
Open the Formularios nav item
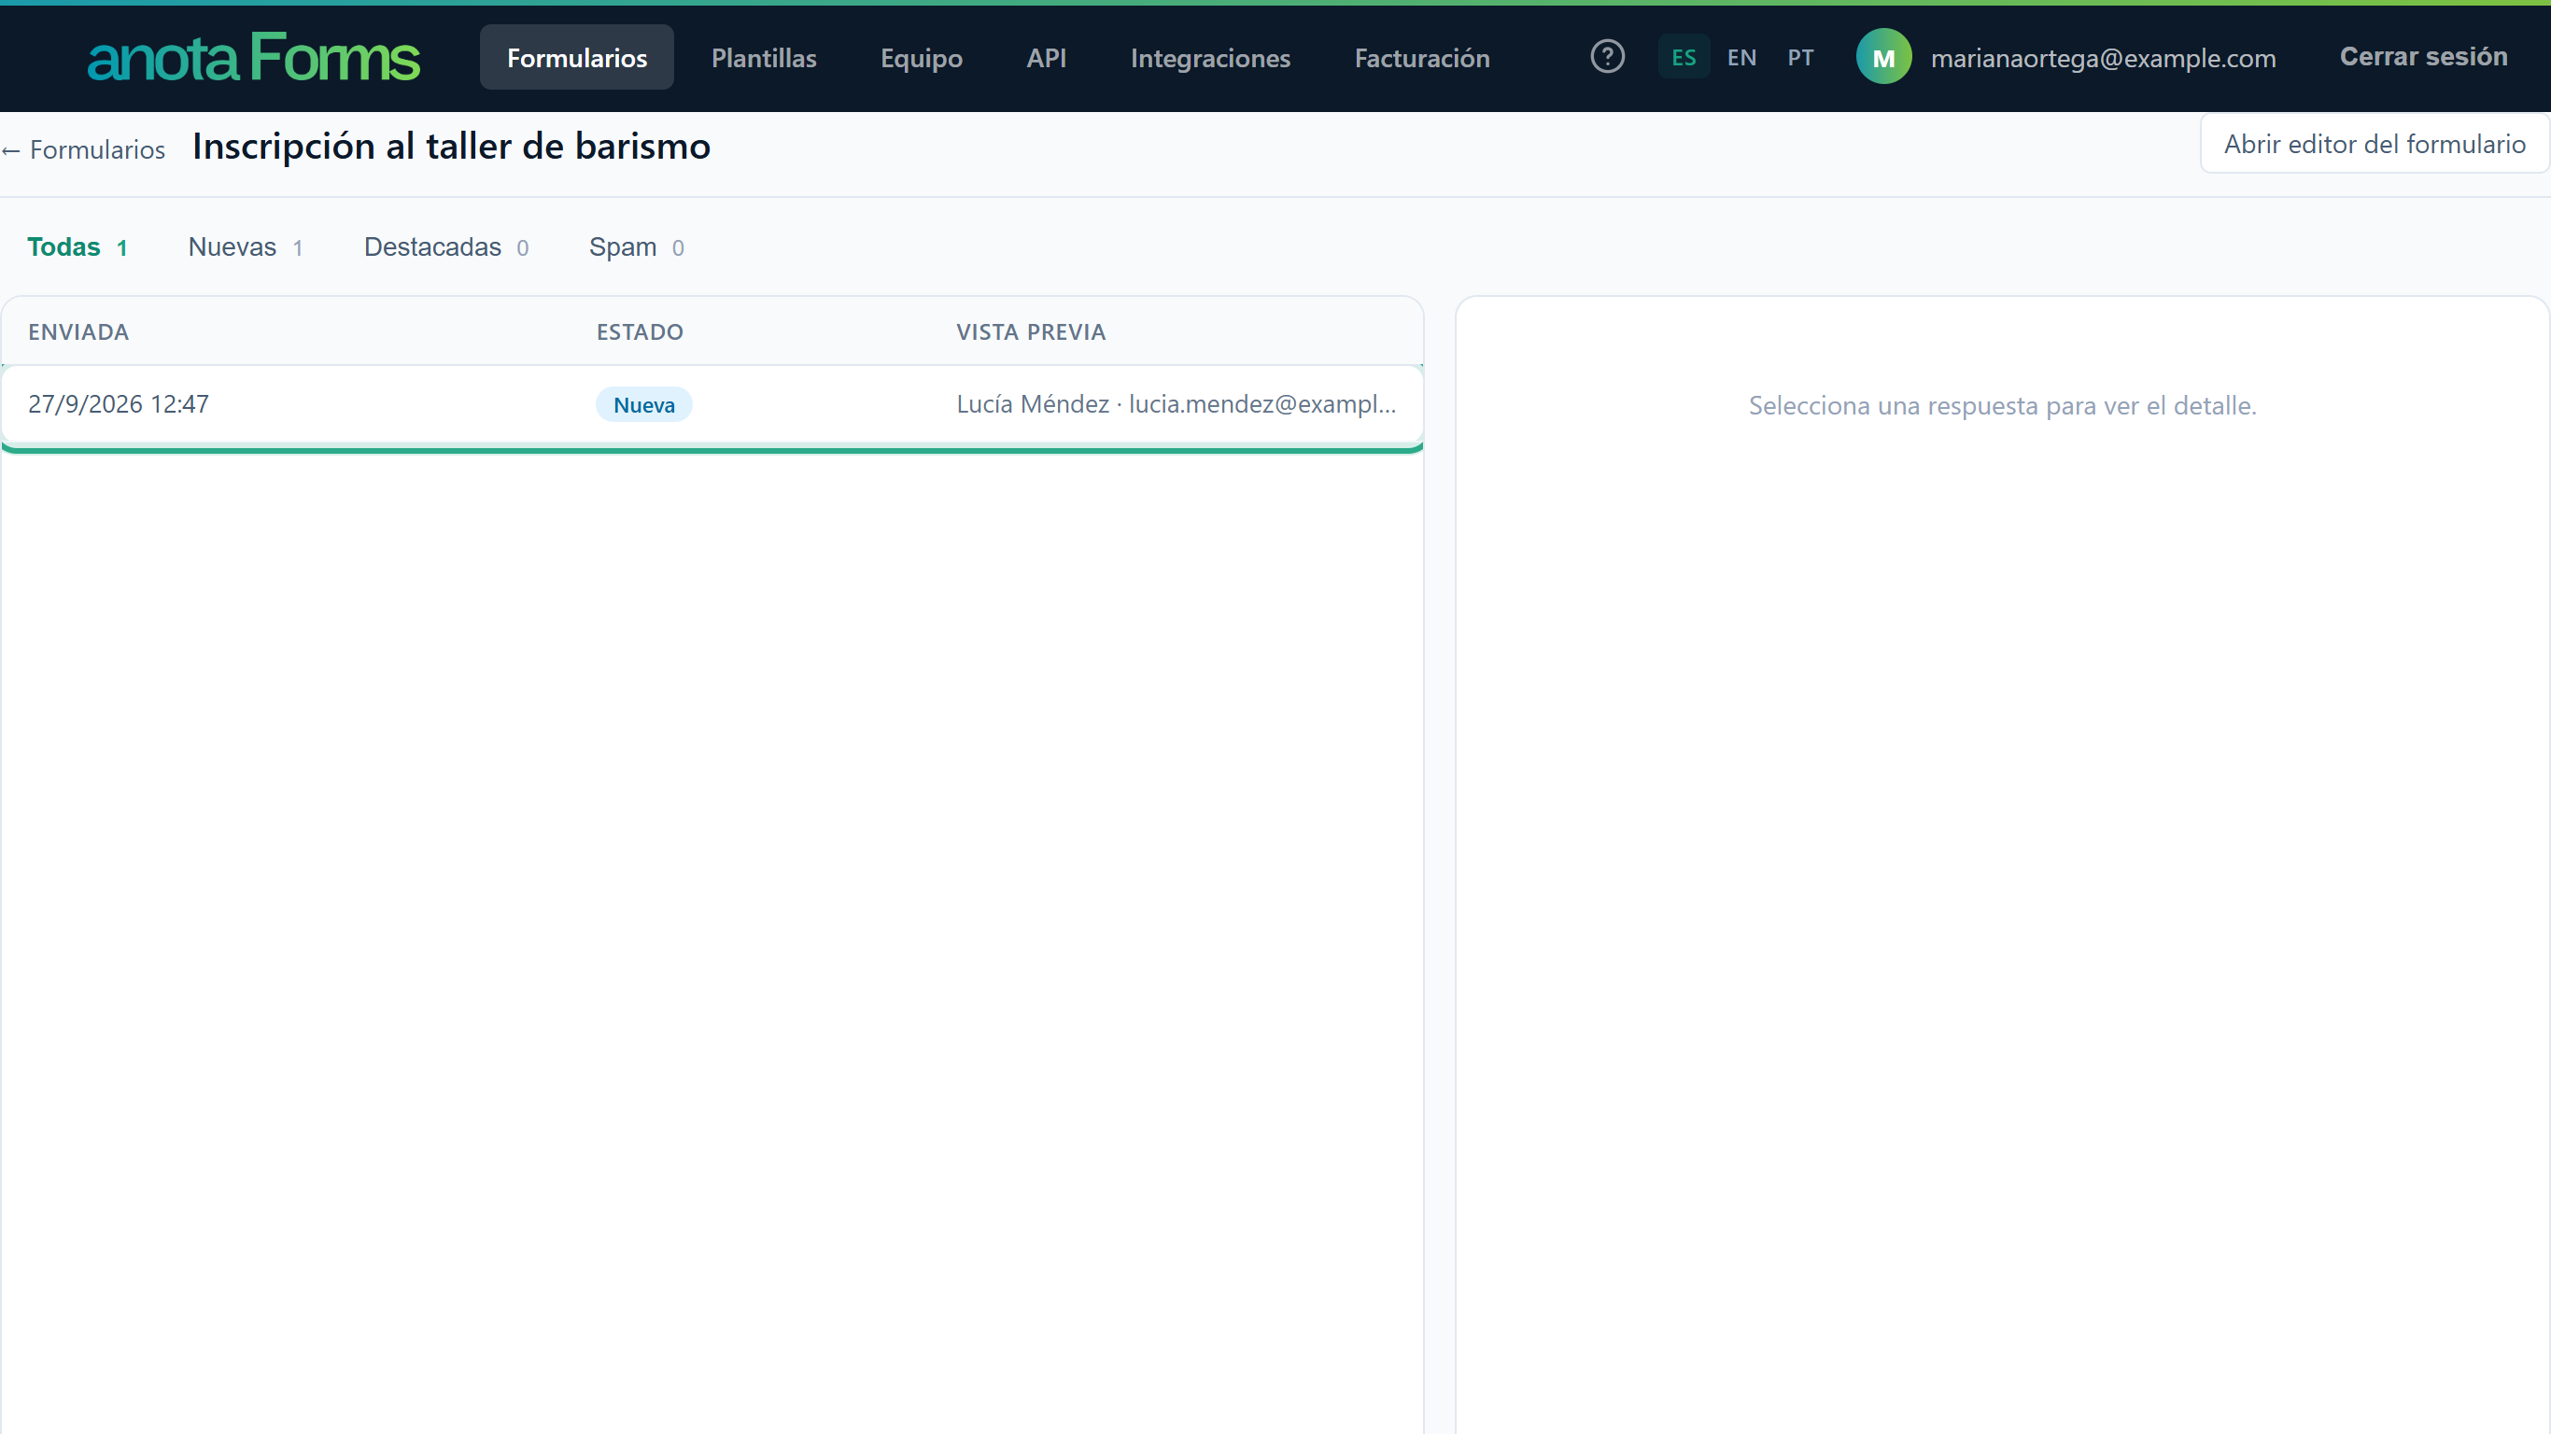[576, 58]
